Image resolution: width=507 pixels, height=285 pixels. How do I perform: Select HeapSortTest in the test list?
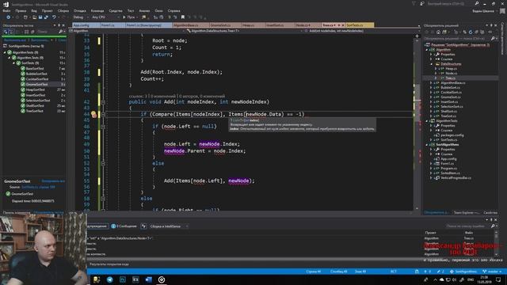[36, 89]
